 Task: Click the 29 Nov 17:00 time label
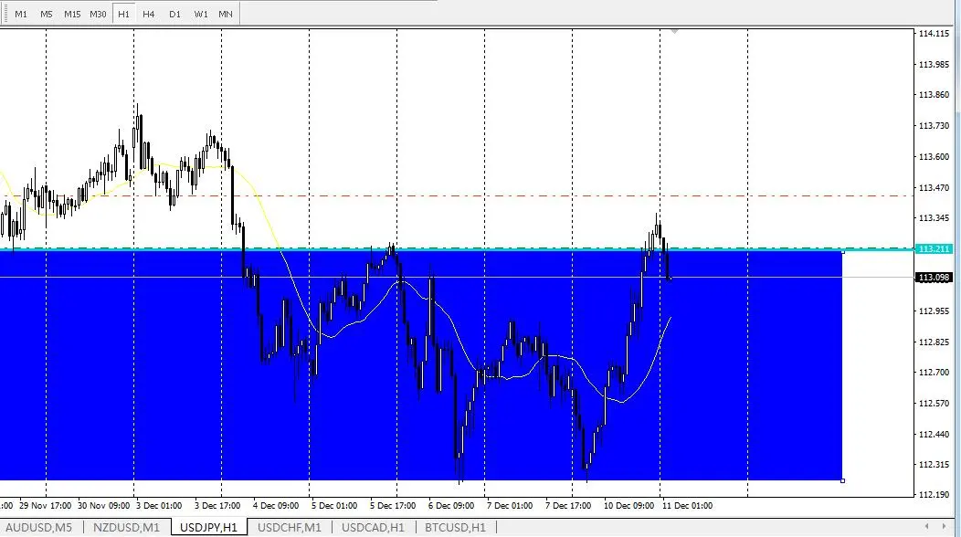45,506
